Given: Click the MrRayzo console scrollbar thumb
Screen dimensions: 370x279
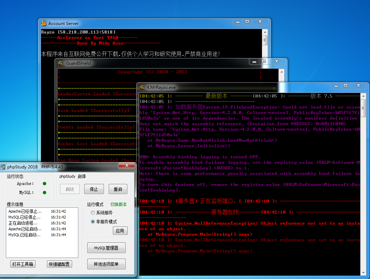Looking at the screenshot, I should (x=363, y=108).
